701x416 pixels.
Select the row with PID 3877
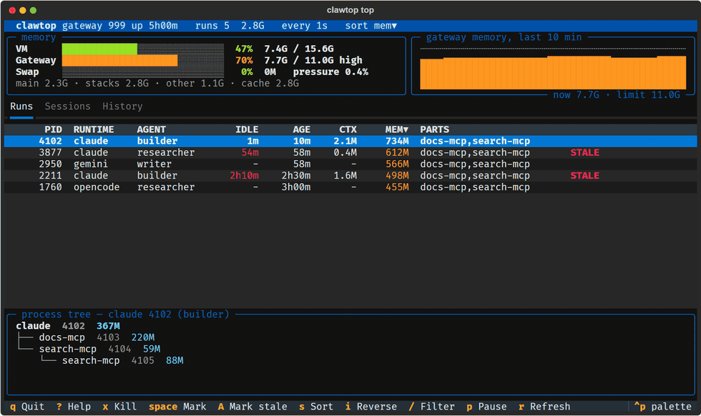[x=350, y=153]
